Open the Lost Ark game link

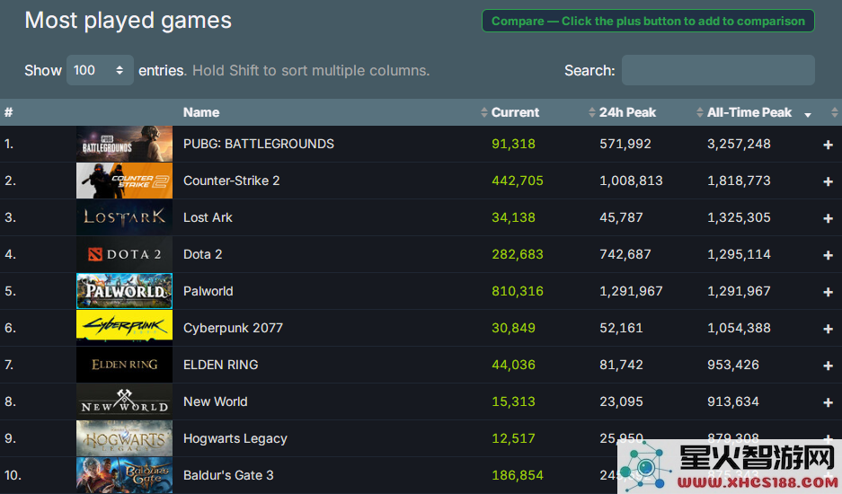coord(208,217)
